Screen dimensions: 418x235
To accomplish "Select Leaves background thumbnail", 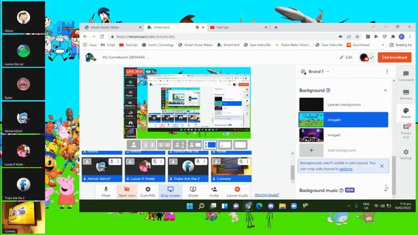I will coord(311,104).
